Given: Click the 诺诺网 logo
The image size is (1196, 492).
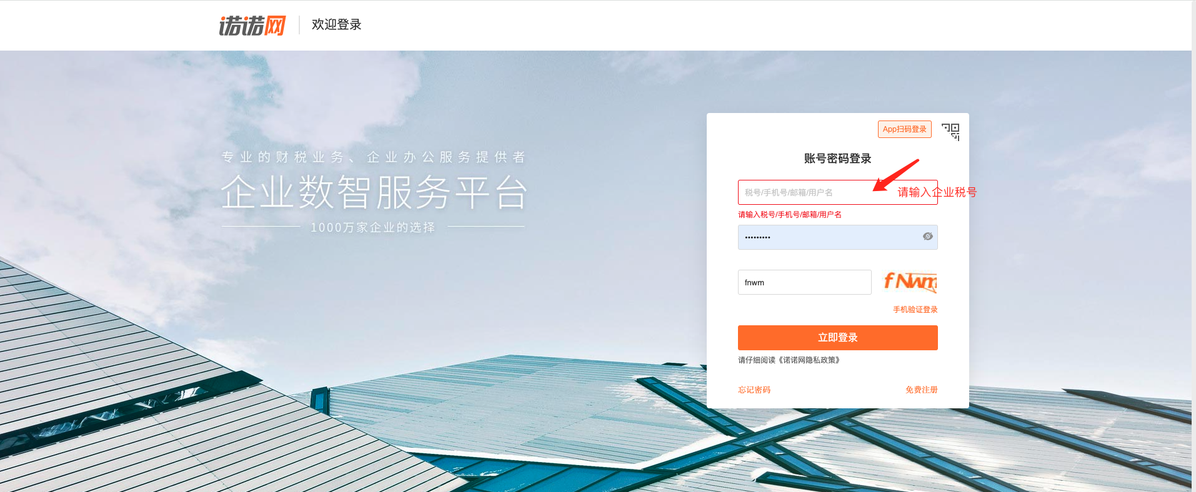Looking at the screenshot, I should point(252,25).
